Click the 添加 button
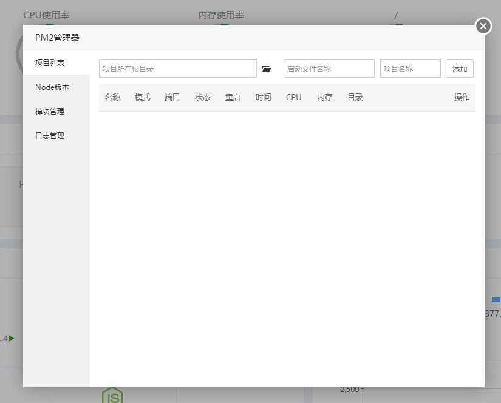This screenshot has width=501, height=403. pos(460,69)
